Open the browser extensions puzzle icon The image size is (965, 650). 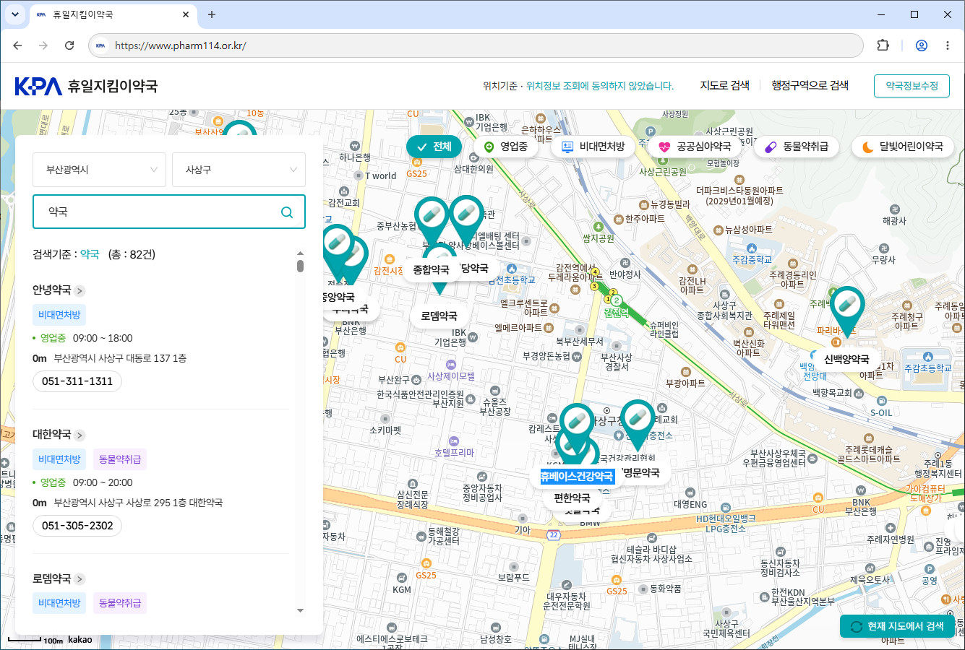pos(883,45)
